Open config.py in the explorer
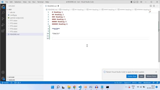Screen dimensions: 160x90 (13, 15)
